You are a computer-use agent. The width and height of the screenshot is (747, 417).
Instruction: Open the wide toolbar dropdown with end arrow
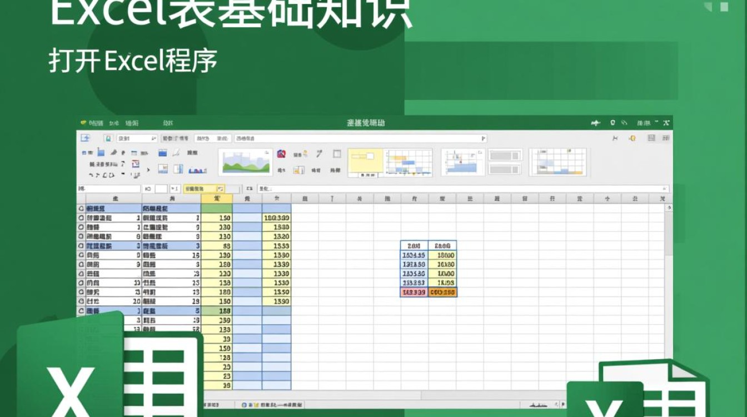tap(360, 138)
